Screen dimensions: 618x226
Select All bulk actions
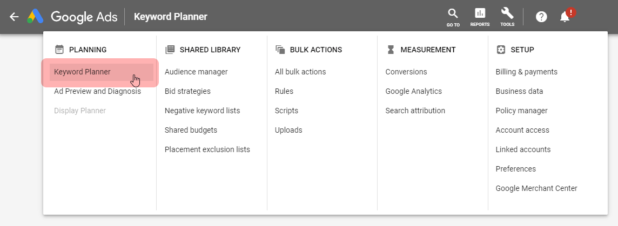pos(300,72)
